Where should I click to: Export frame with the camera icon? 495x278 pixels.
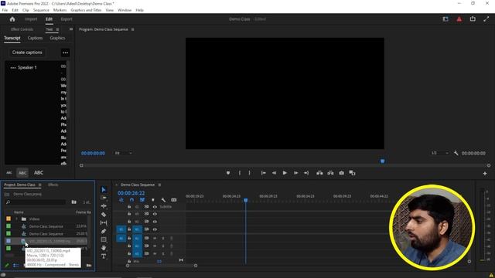click(342, 173)
